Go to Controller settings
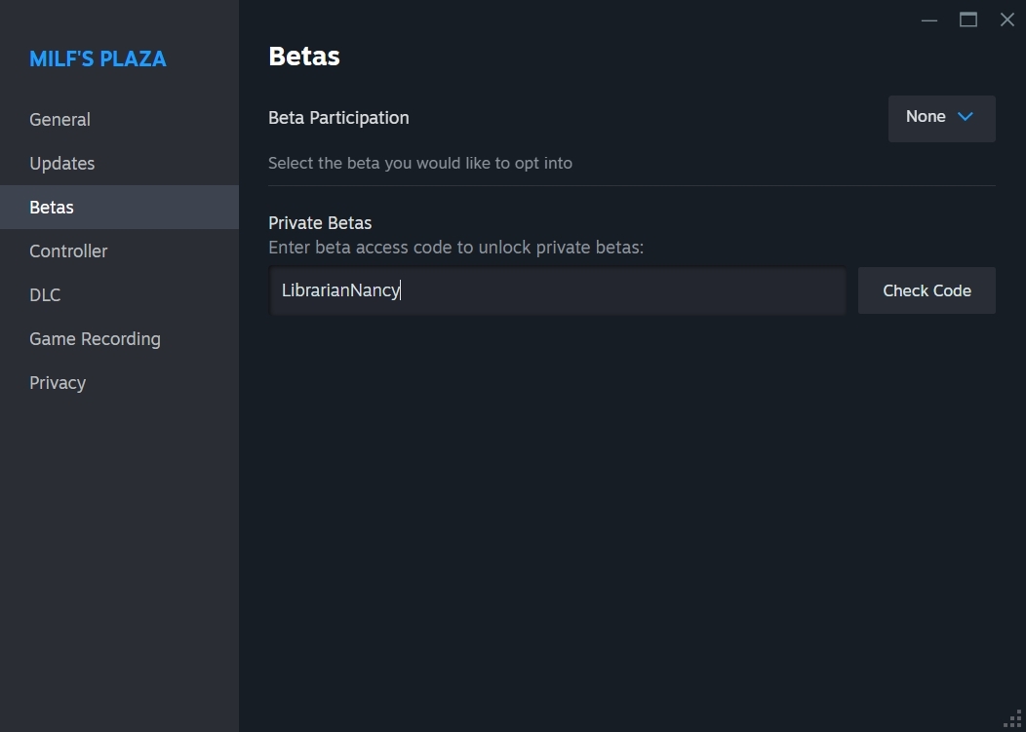 pyautogui.click(x=68, y=251)
